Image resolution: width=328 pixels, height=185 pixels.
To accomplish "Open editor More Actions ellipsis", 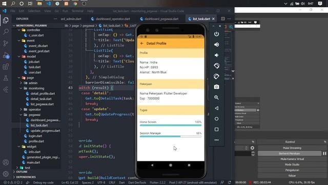I will 229,18.
